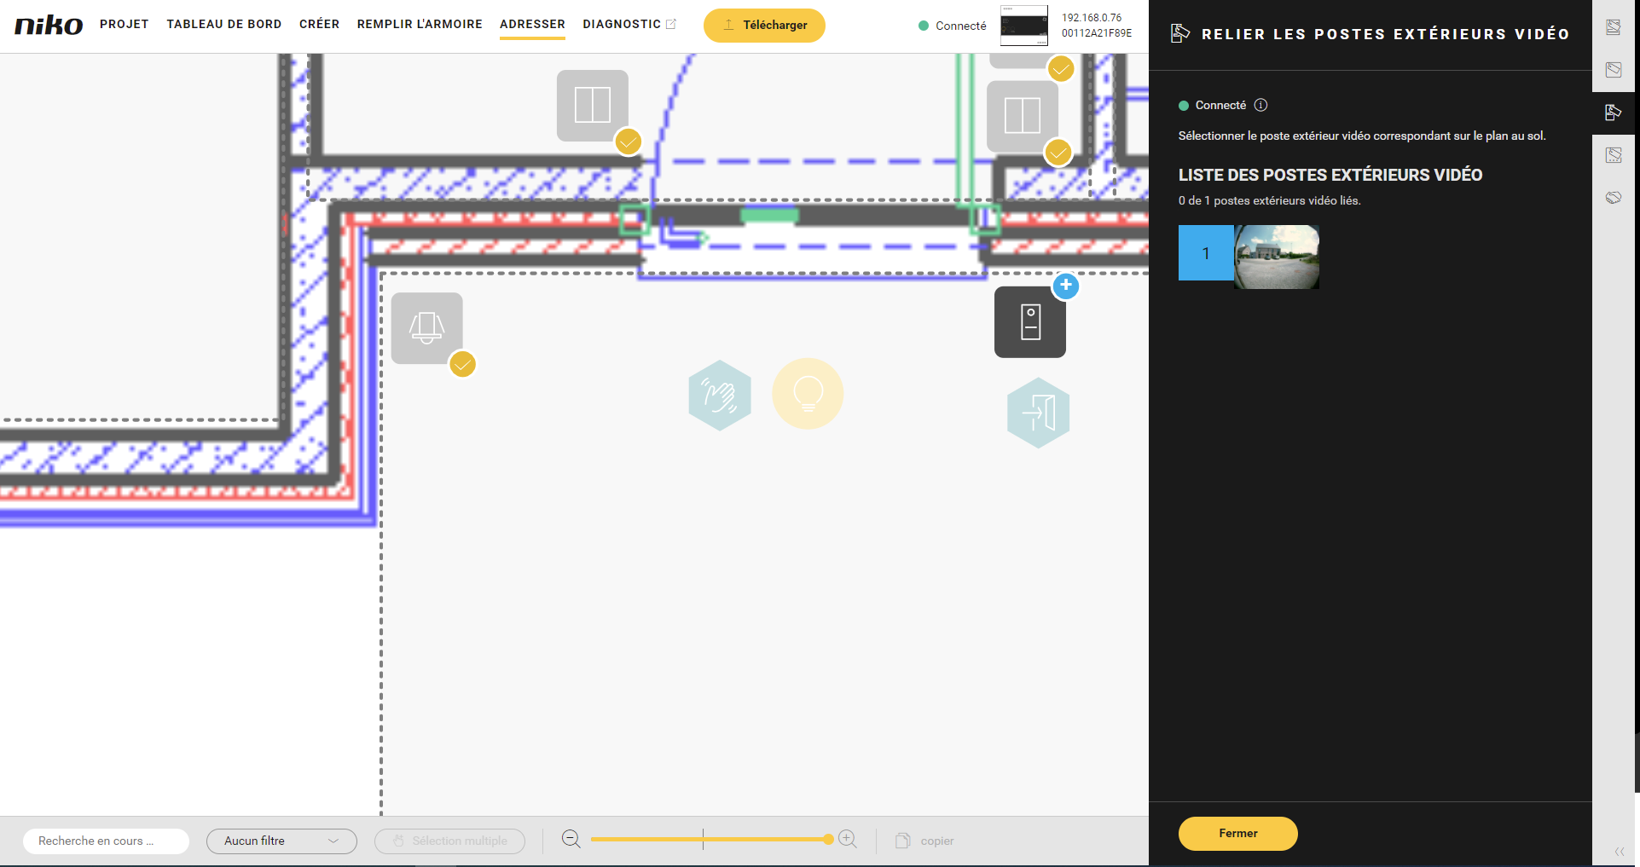Toggle Sélection multiple mode
Screen dimensions: 1640x867
pyautogui.click(x=449, y=841)
